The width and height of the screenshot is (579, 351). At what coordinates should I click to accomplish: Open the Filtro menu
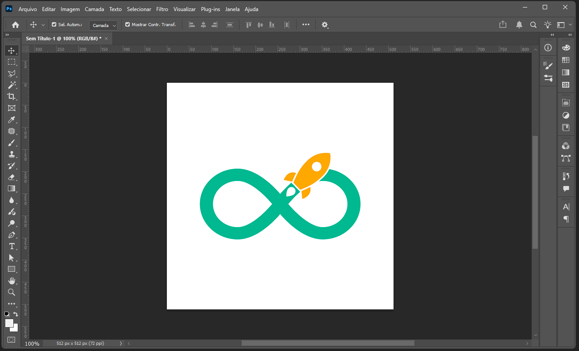(x=162, y=9)
